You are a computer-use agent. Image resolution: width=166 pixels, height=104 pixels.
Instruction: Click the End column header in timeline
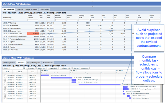point(33,72)
